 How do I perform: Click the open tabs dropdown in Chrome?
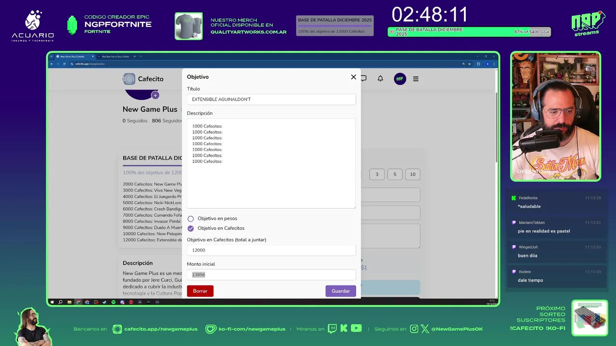pyautogui.click(x=51, y=56)
